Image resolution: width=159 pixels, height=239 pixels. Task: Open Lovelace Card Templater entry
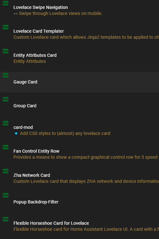39,31
